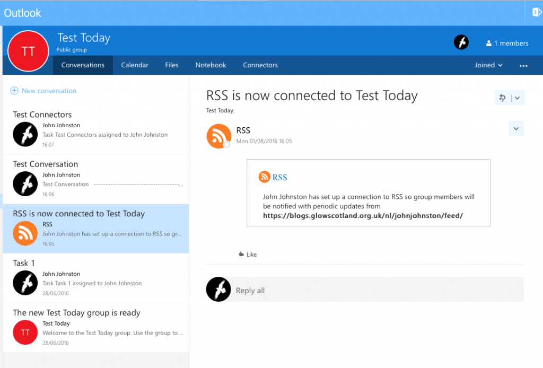543x368 pixels.
Task: Open the more options ellipsis menu
Action: pos(523,66)
